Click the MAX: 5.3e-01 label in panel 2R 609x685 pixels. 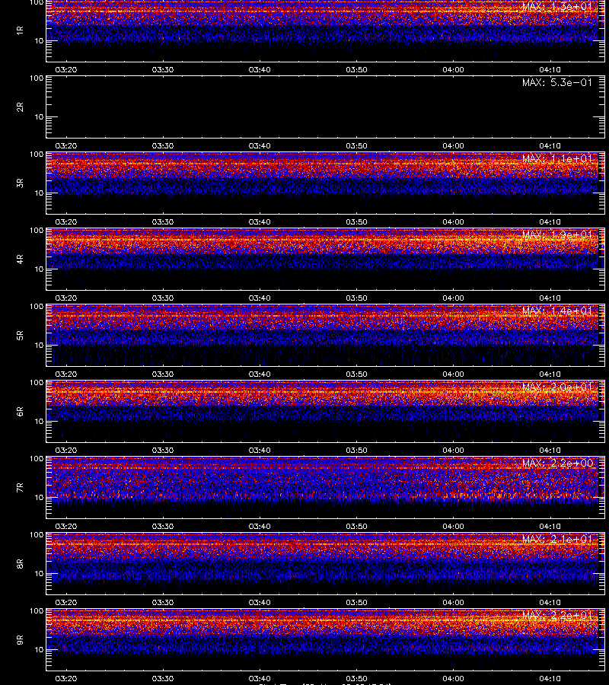557,82
